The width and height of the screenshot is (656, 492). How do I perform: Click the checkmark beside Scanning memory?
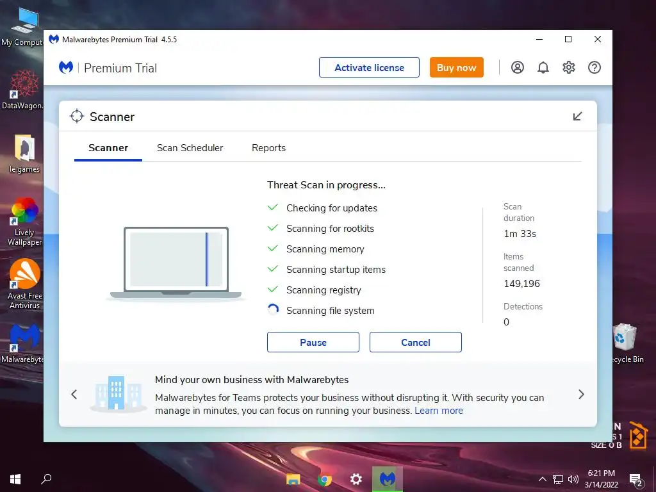pyautogui.click(x=273, y=249)
